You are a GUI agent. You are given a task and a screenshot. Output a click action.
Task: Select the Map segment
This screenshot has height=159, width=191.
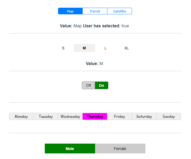(70, 11)
